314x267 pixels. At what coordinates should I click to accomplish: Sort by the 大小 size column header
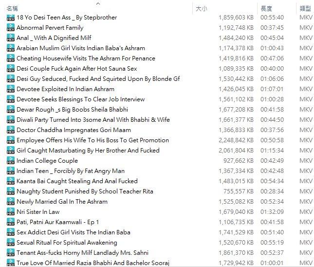point(201,9)
